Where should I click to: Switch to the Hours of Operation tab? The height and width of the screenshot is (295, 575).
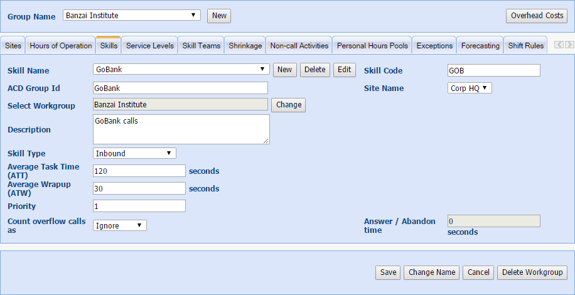[x=61, y=46]
